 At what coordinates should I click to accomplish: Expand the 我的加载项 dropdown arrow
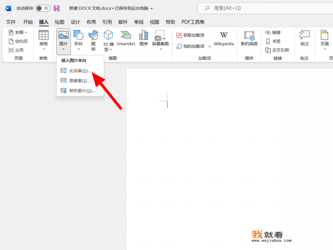(210, 46)
